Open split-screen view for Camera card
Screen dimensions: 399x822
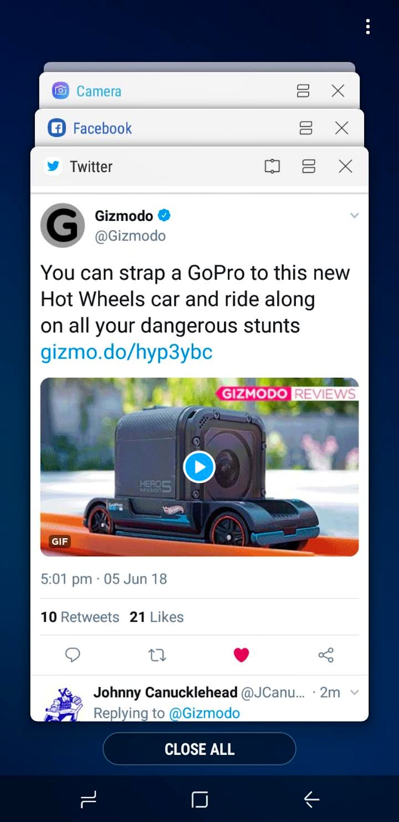tap(303, 91)
